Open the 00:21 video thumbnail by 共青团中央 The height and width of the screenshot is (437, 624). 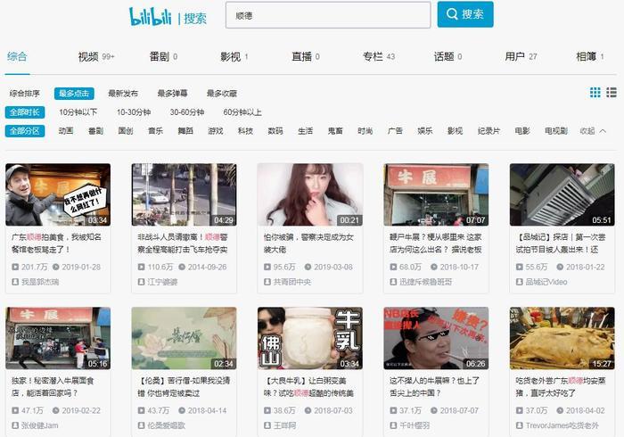point(310,194)
